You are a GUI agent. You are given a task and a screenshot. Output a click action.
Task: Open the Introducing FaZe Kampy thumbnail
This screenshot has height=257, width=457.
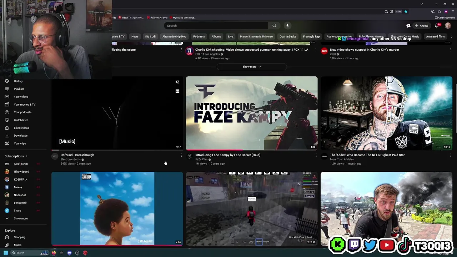click(252, 113)
